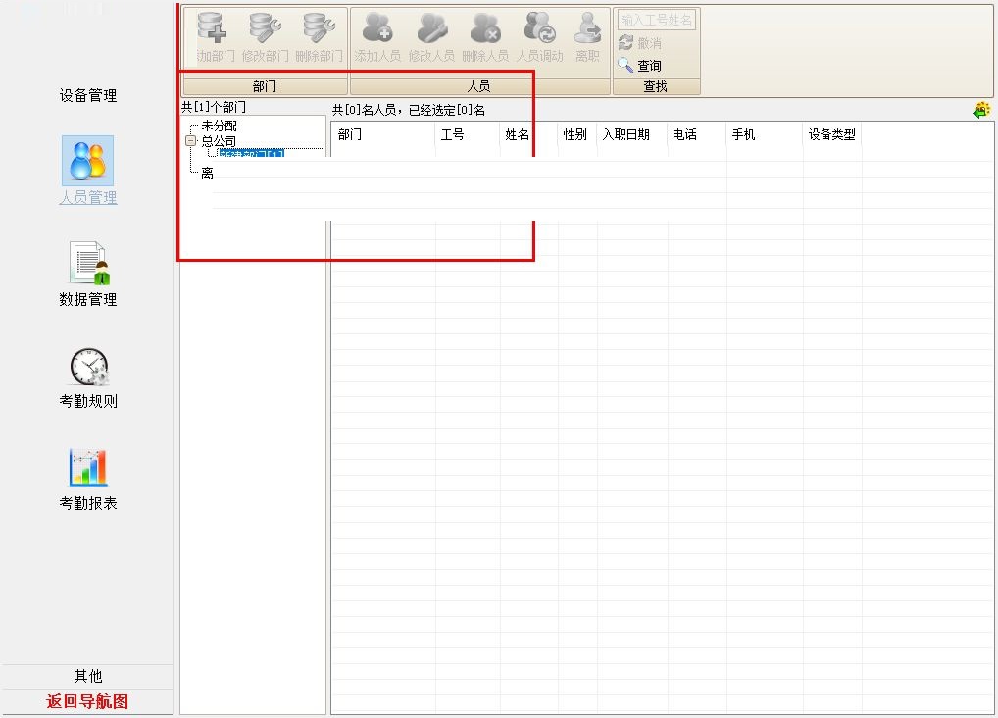Image resolution: width=998 pixels, height=718 pixels.
Task: Click the Delete Person (删除人员) icon
Action: click(485, 27)
